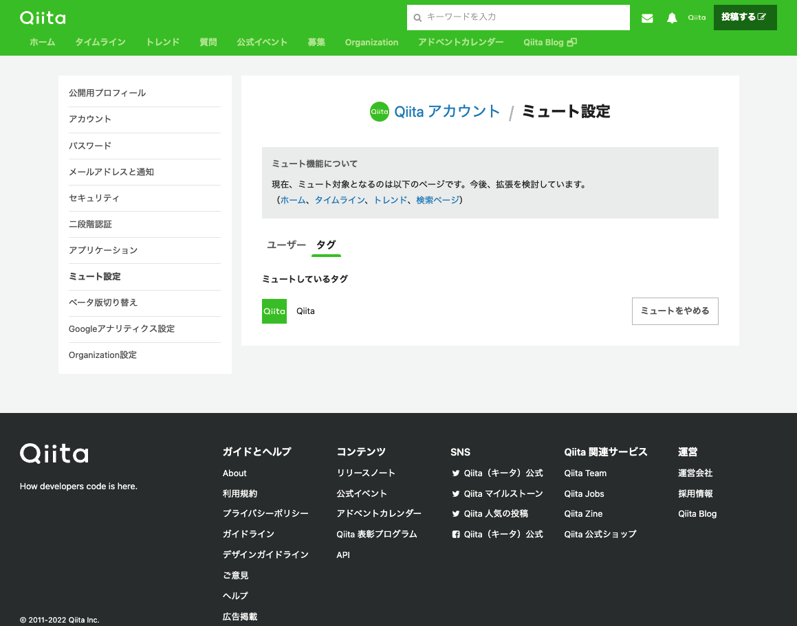
Task: Click the Qiita logo in the footer
Action: point(54,453)
